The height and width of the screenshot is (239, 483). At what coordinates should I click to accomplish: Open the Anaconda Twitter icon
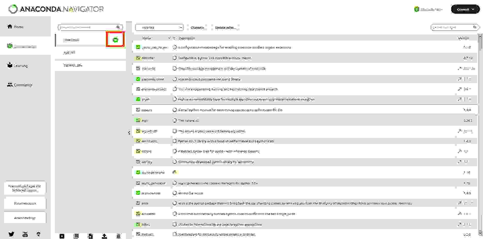tap(11, 234)
